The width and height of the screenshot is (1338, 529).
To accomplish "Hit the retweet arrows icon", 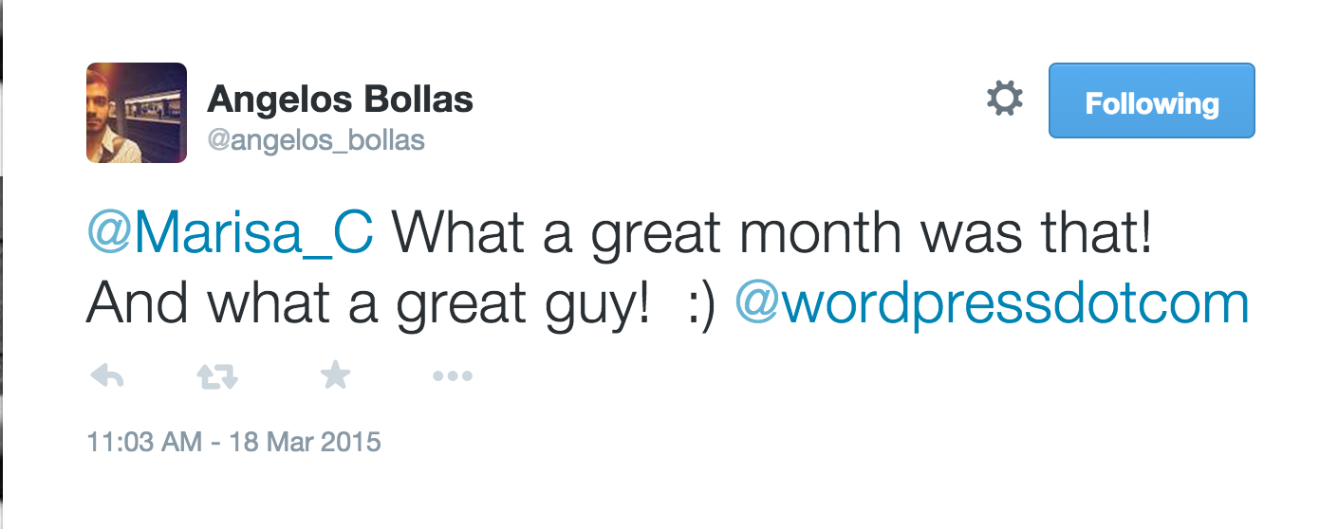I will point(216,377).
